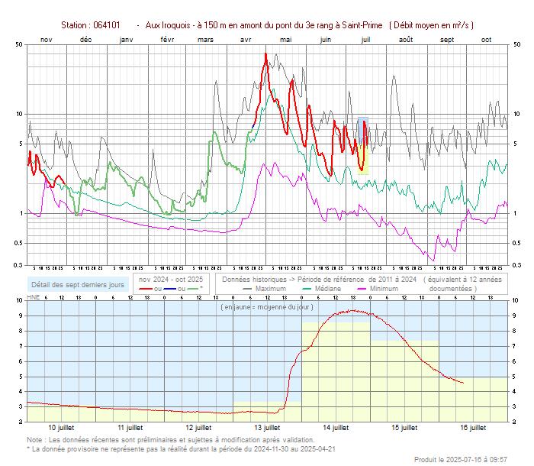534x466 pixels.
Task: Click the 'févr' month label
Action: tap(167, 40)
